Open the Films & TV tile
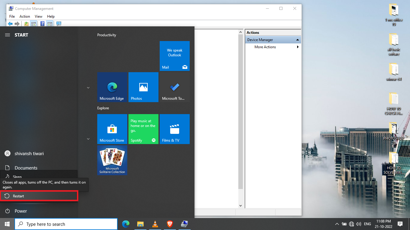Screen dimensions: 410x230 pos(175,129)
